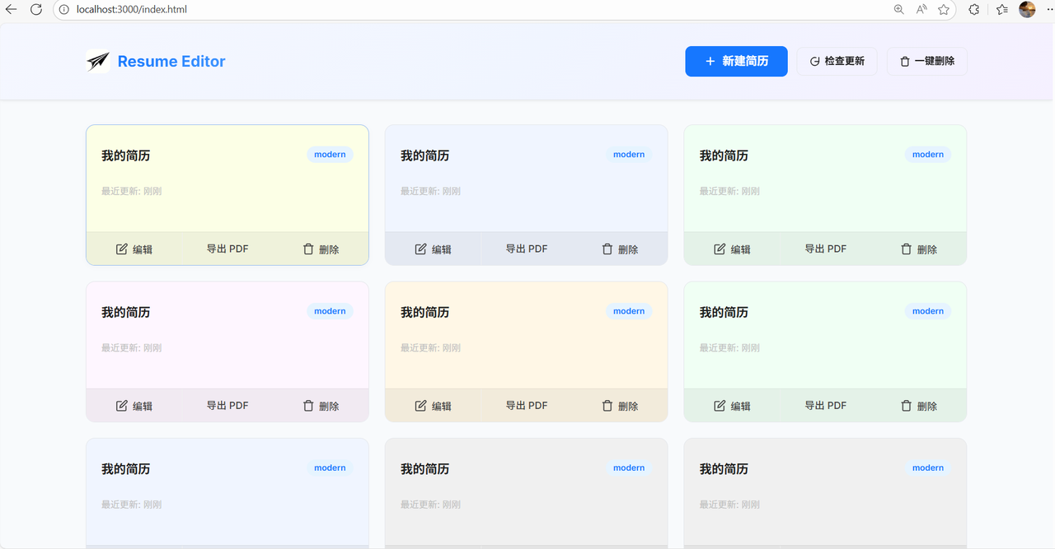Delete the resume in the yellow card
Screen dimensions: 1055x549
[321, 249]
